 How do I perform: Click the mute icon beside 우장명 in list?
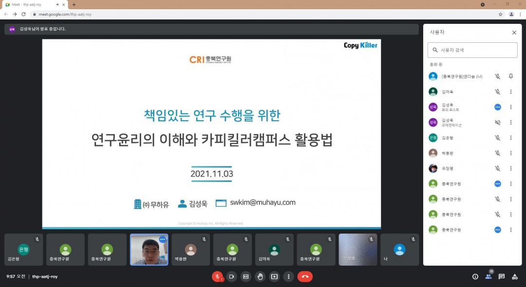click(x=497, y=168)
